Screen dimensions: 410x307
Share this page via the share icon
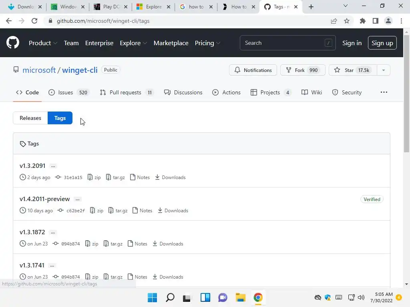(x=334, y=21)
